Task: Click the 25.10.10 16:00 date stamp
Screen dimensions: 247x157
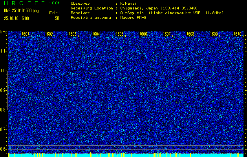Action: (x=17, y=18)
